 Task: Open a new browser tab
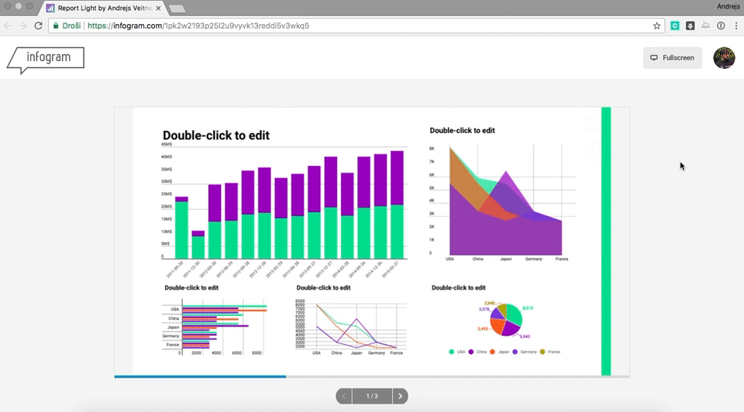pyautogui.click(x=177, y=9)
